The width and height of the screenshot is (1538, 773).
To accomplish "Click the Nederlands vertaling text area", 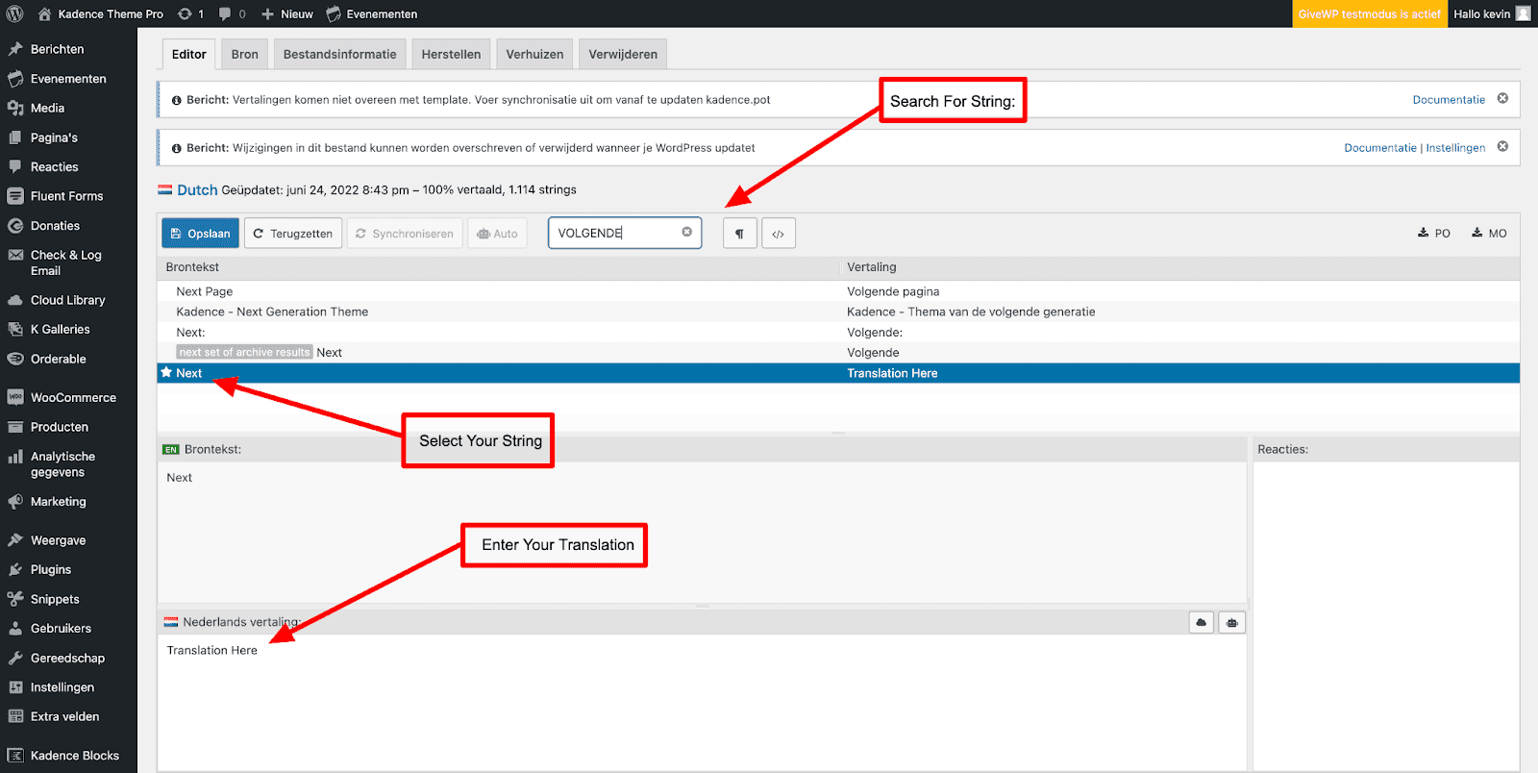I will point(702,702).
